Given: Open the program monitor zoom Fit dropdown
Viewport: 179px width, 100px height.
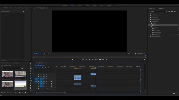Looking at the screenshot, I should pos(46,54).
